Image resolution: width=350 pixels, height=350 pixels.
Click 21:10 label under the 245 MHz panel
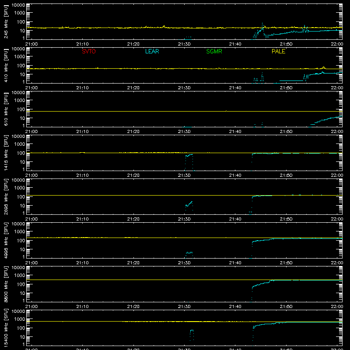coord(82,44)
